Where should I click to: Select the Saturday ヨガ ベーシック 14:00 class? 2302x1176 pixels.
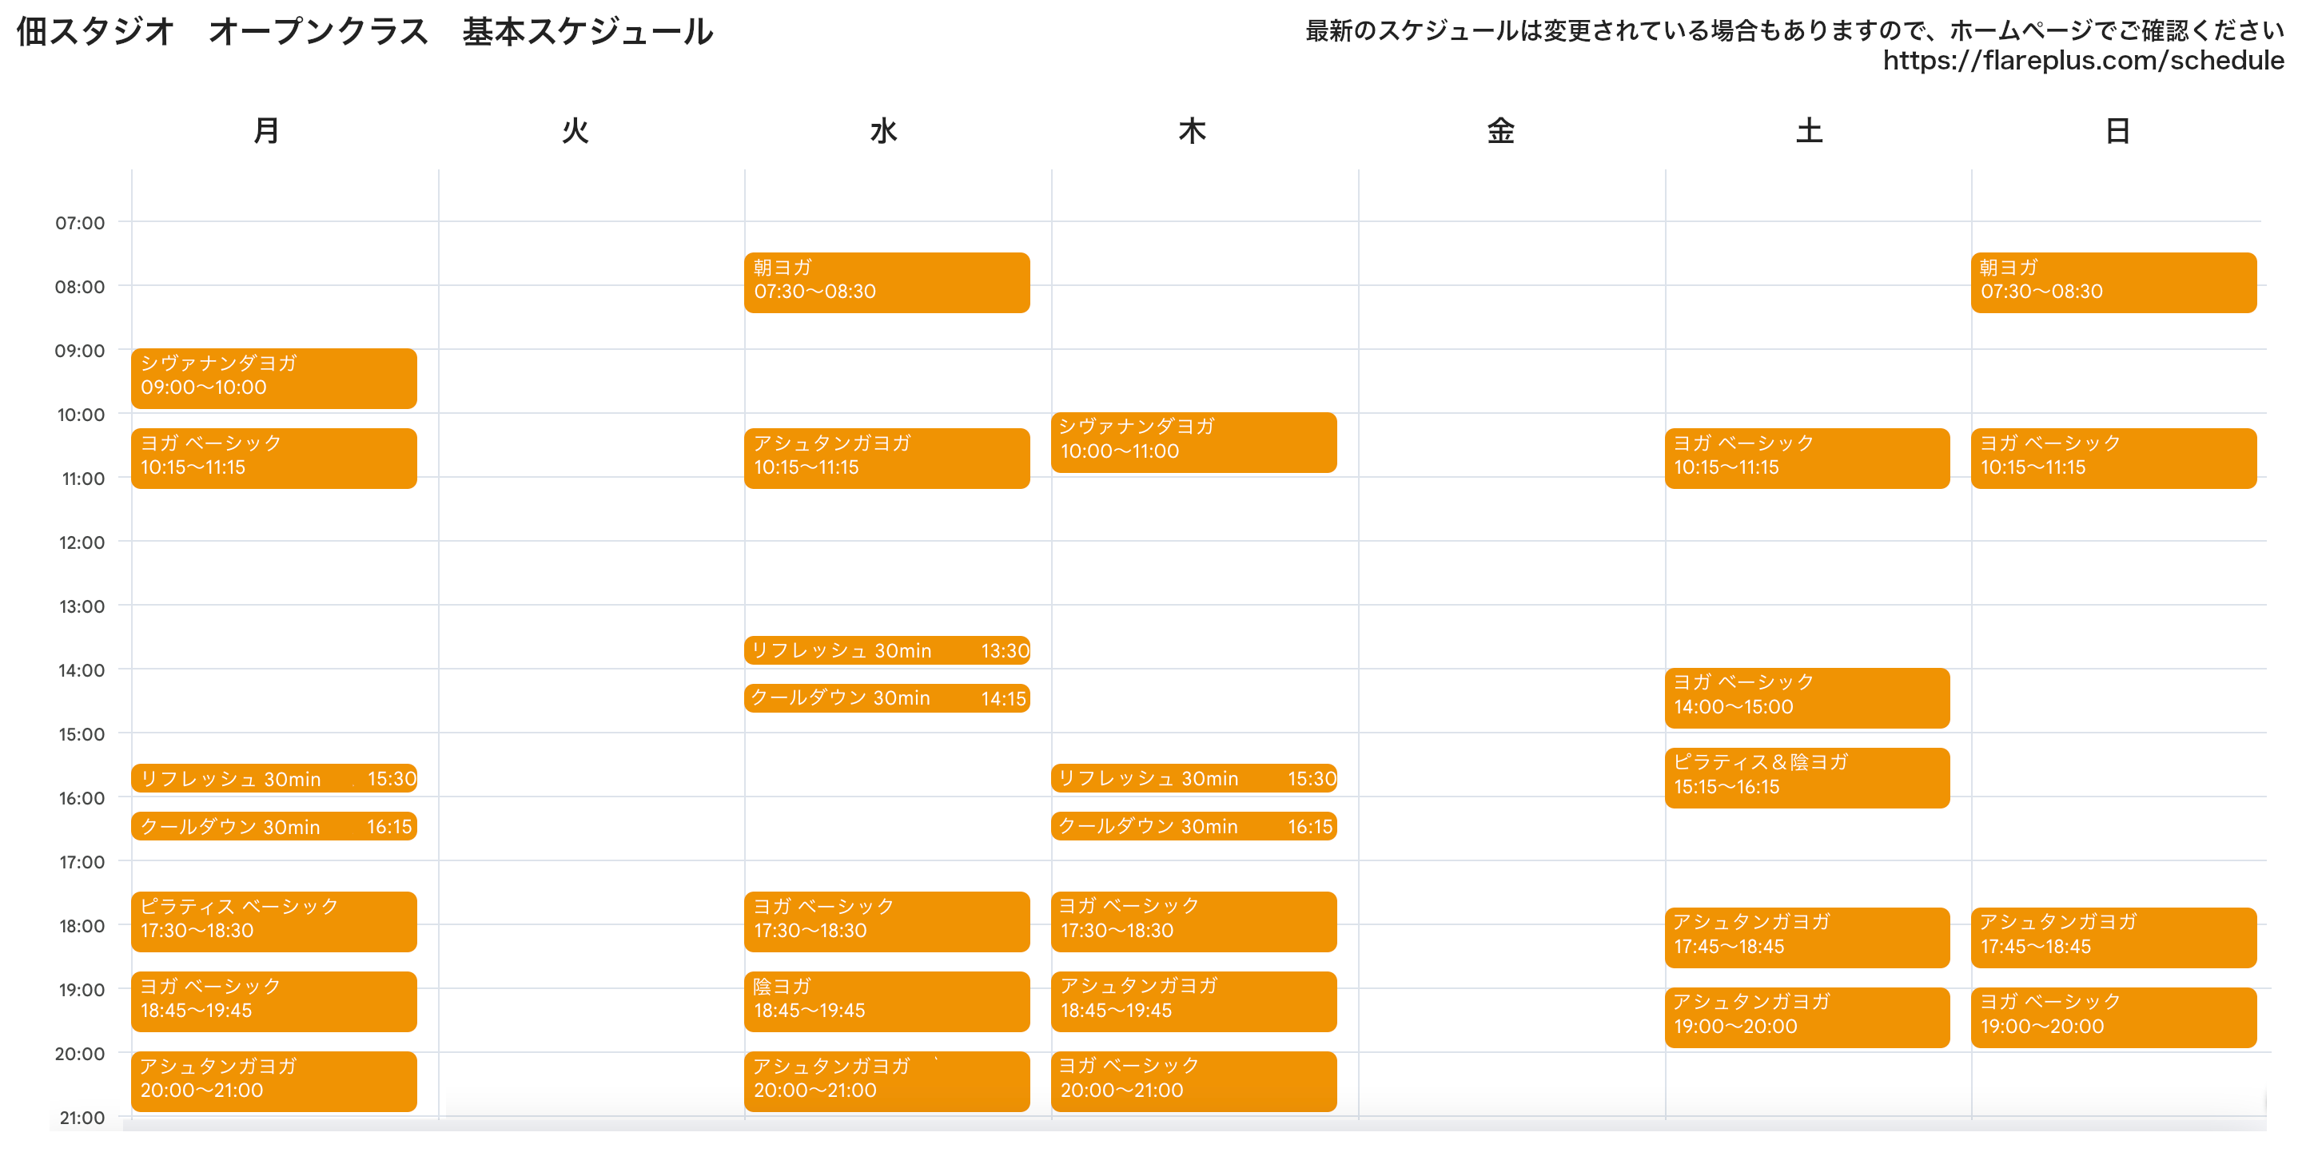tap(1806, 697)
